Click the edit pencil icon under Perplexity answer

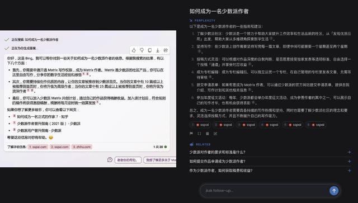pos(215,134)
